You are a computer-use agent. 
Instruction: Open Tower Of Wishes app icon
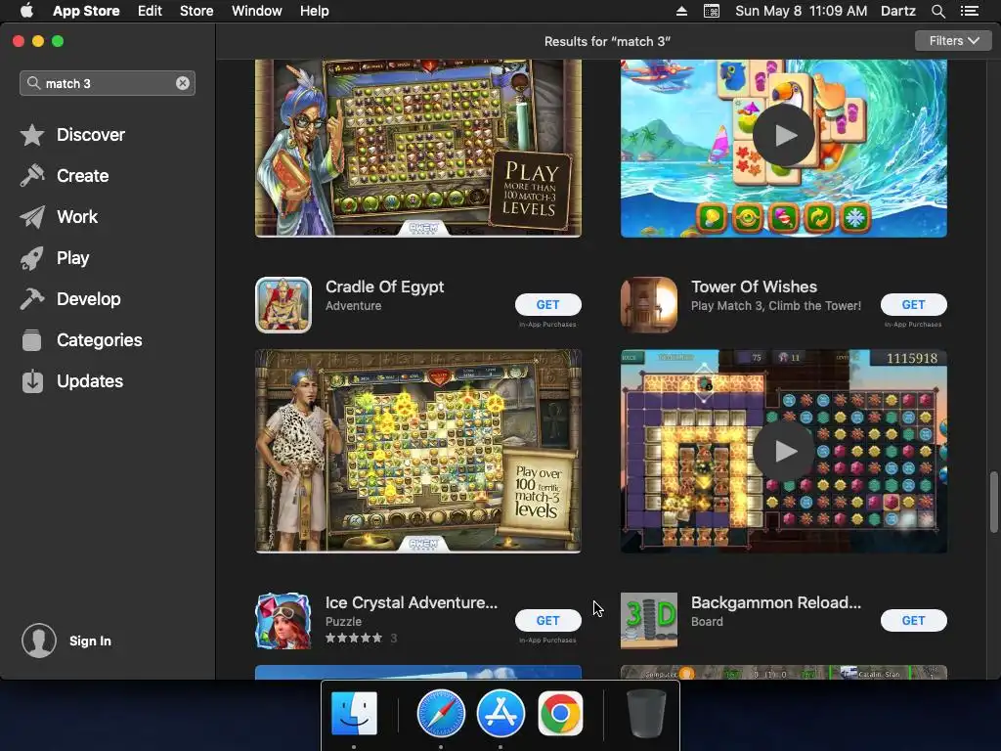coord(649,305)
